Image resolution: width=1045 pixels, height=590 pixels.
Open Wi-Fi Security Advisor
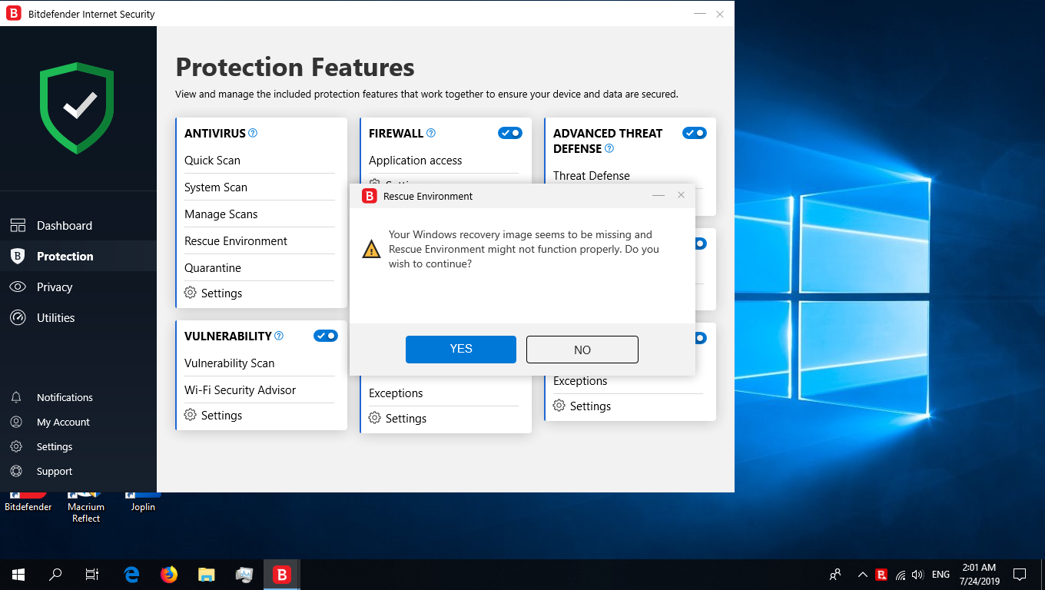(x=240, y=390)
